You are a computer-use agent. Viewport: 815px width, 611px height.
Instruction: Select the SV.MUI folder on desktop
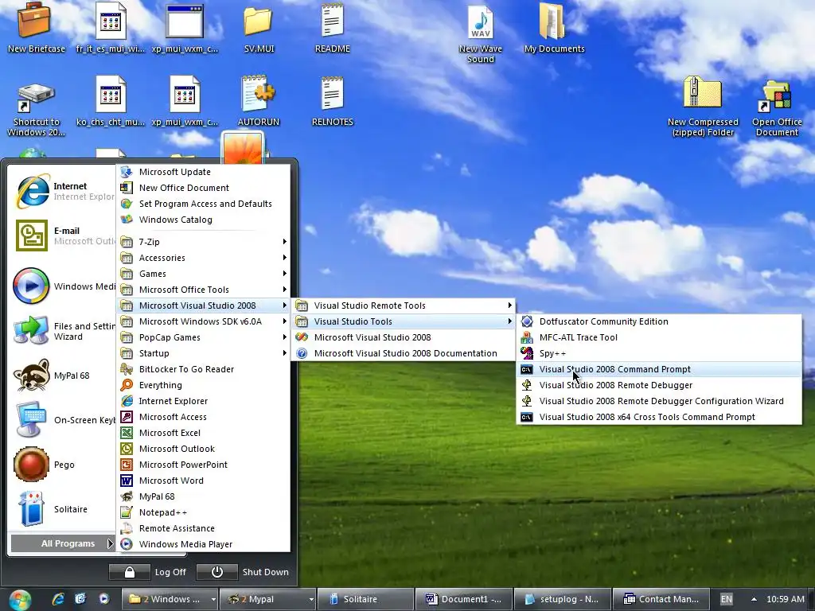click(x=259, y=28)
